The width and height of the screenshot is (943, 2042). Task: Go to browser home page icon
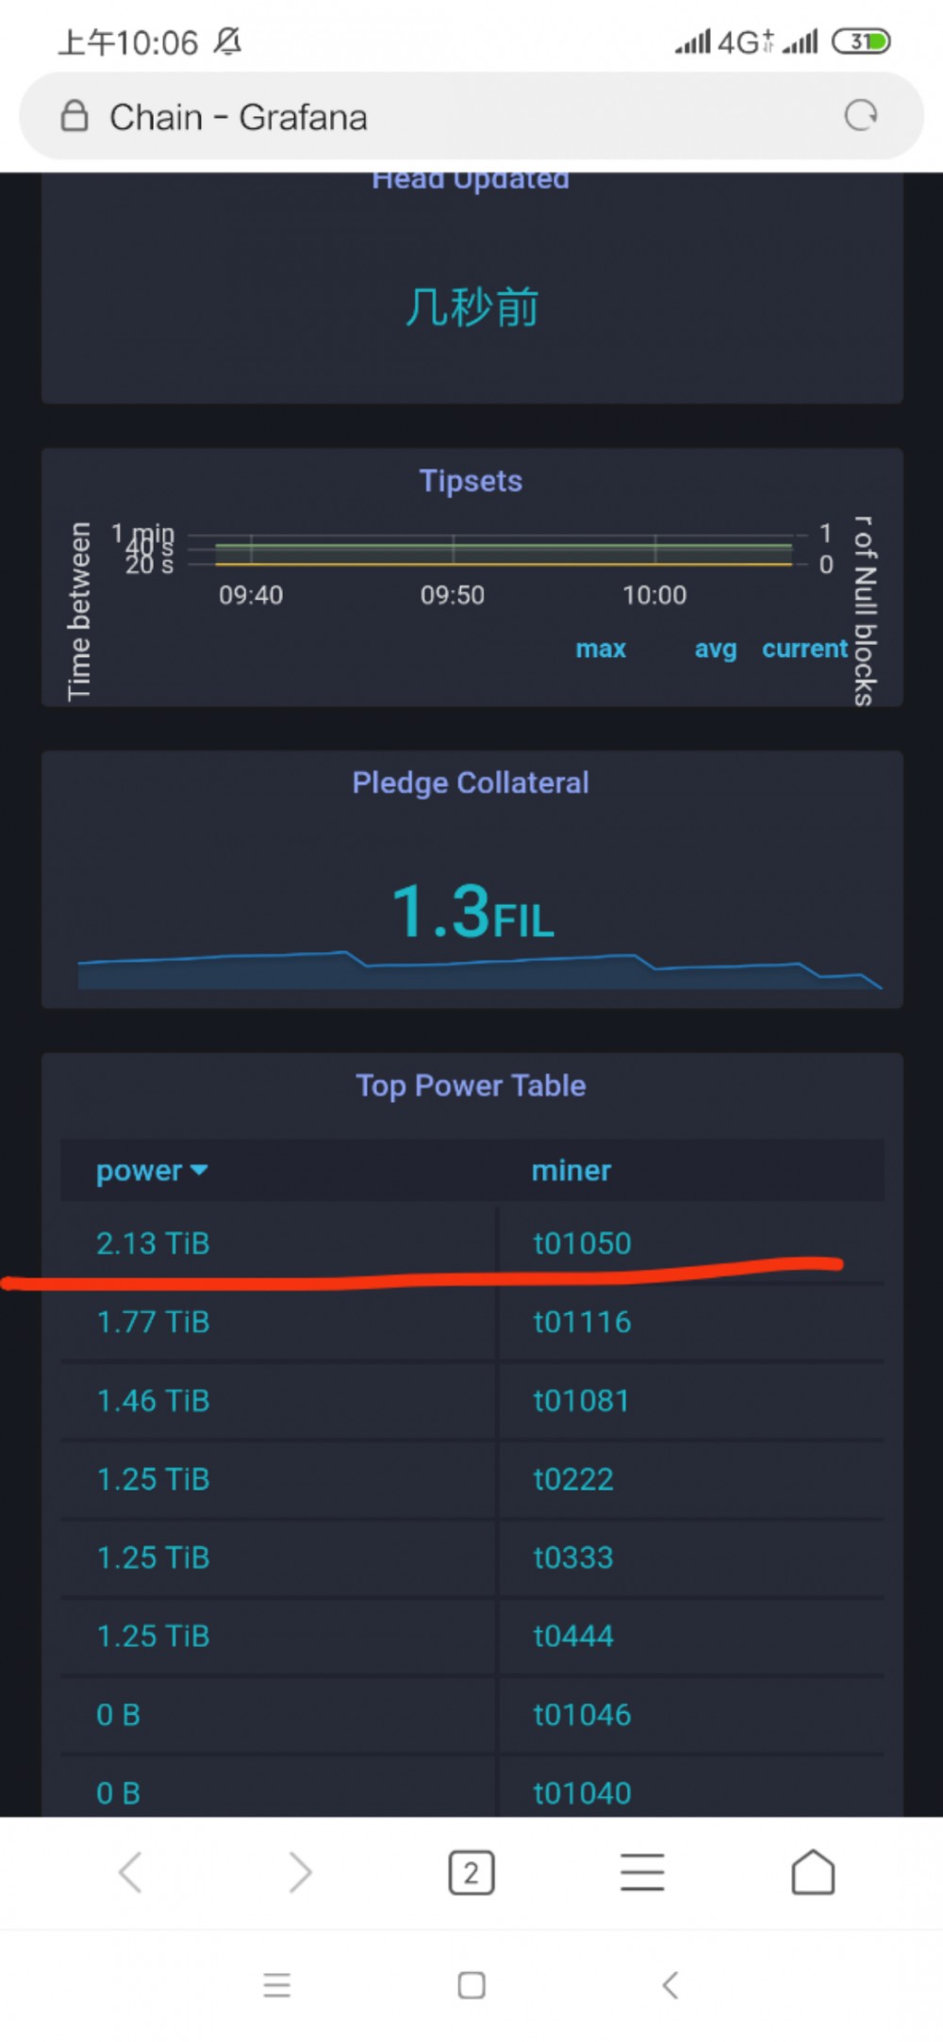coord(813,1871)
